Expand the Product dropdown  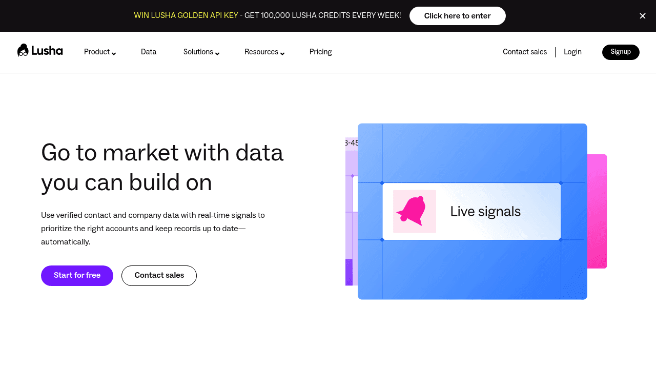point(99,52)
